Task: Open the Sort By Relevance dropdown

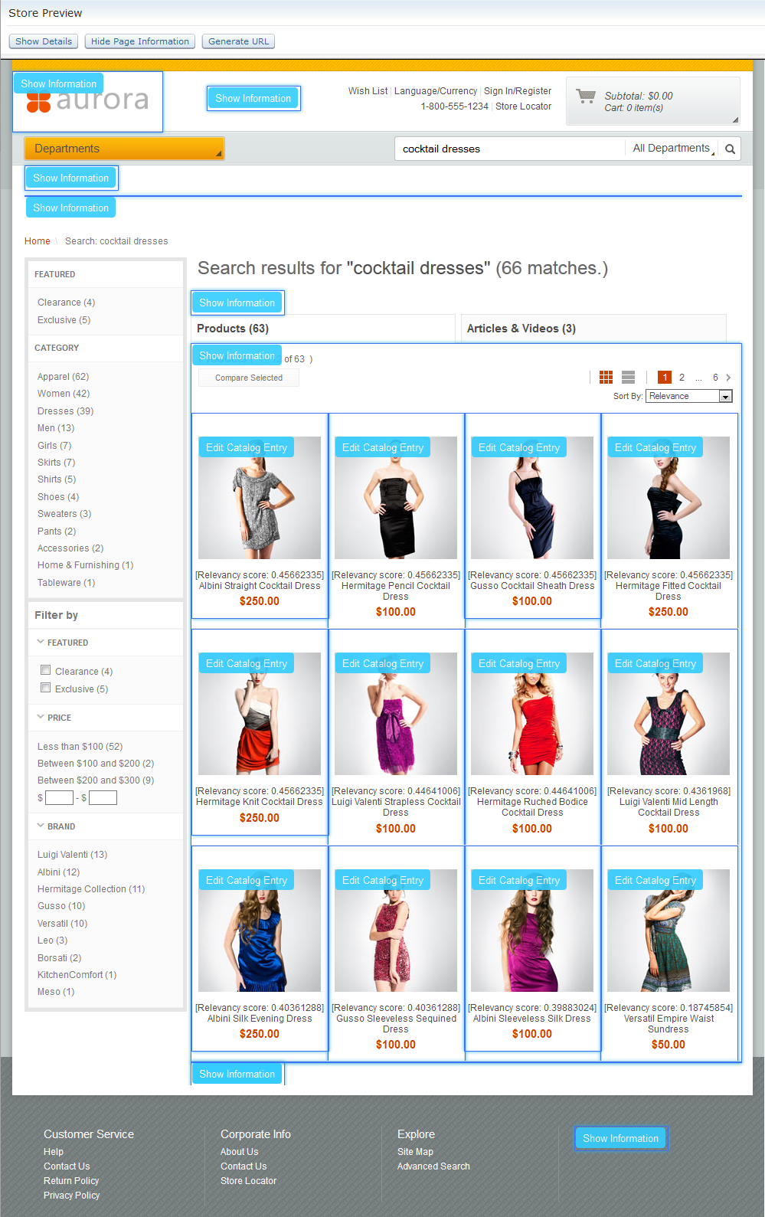Action: tap(688, 396)
